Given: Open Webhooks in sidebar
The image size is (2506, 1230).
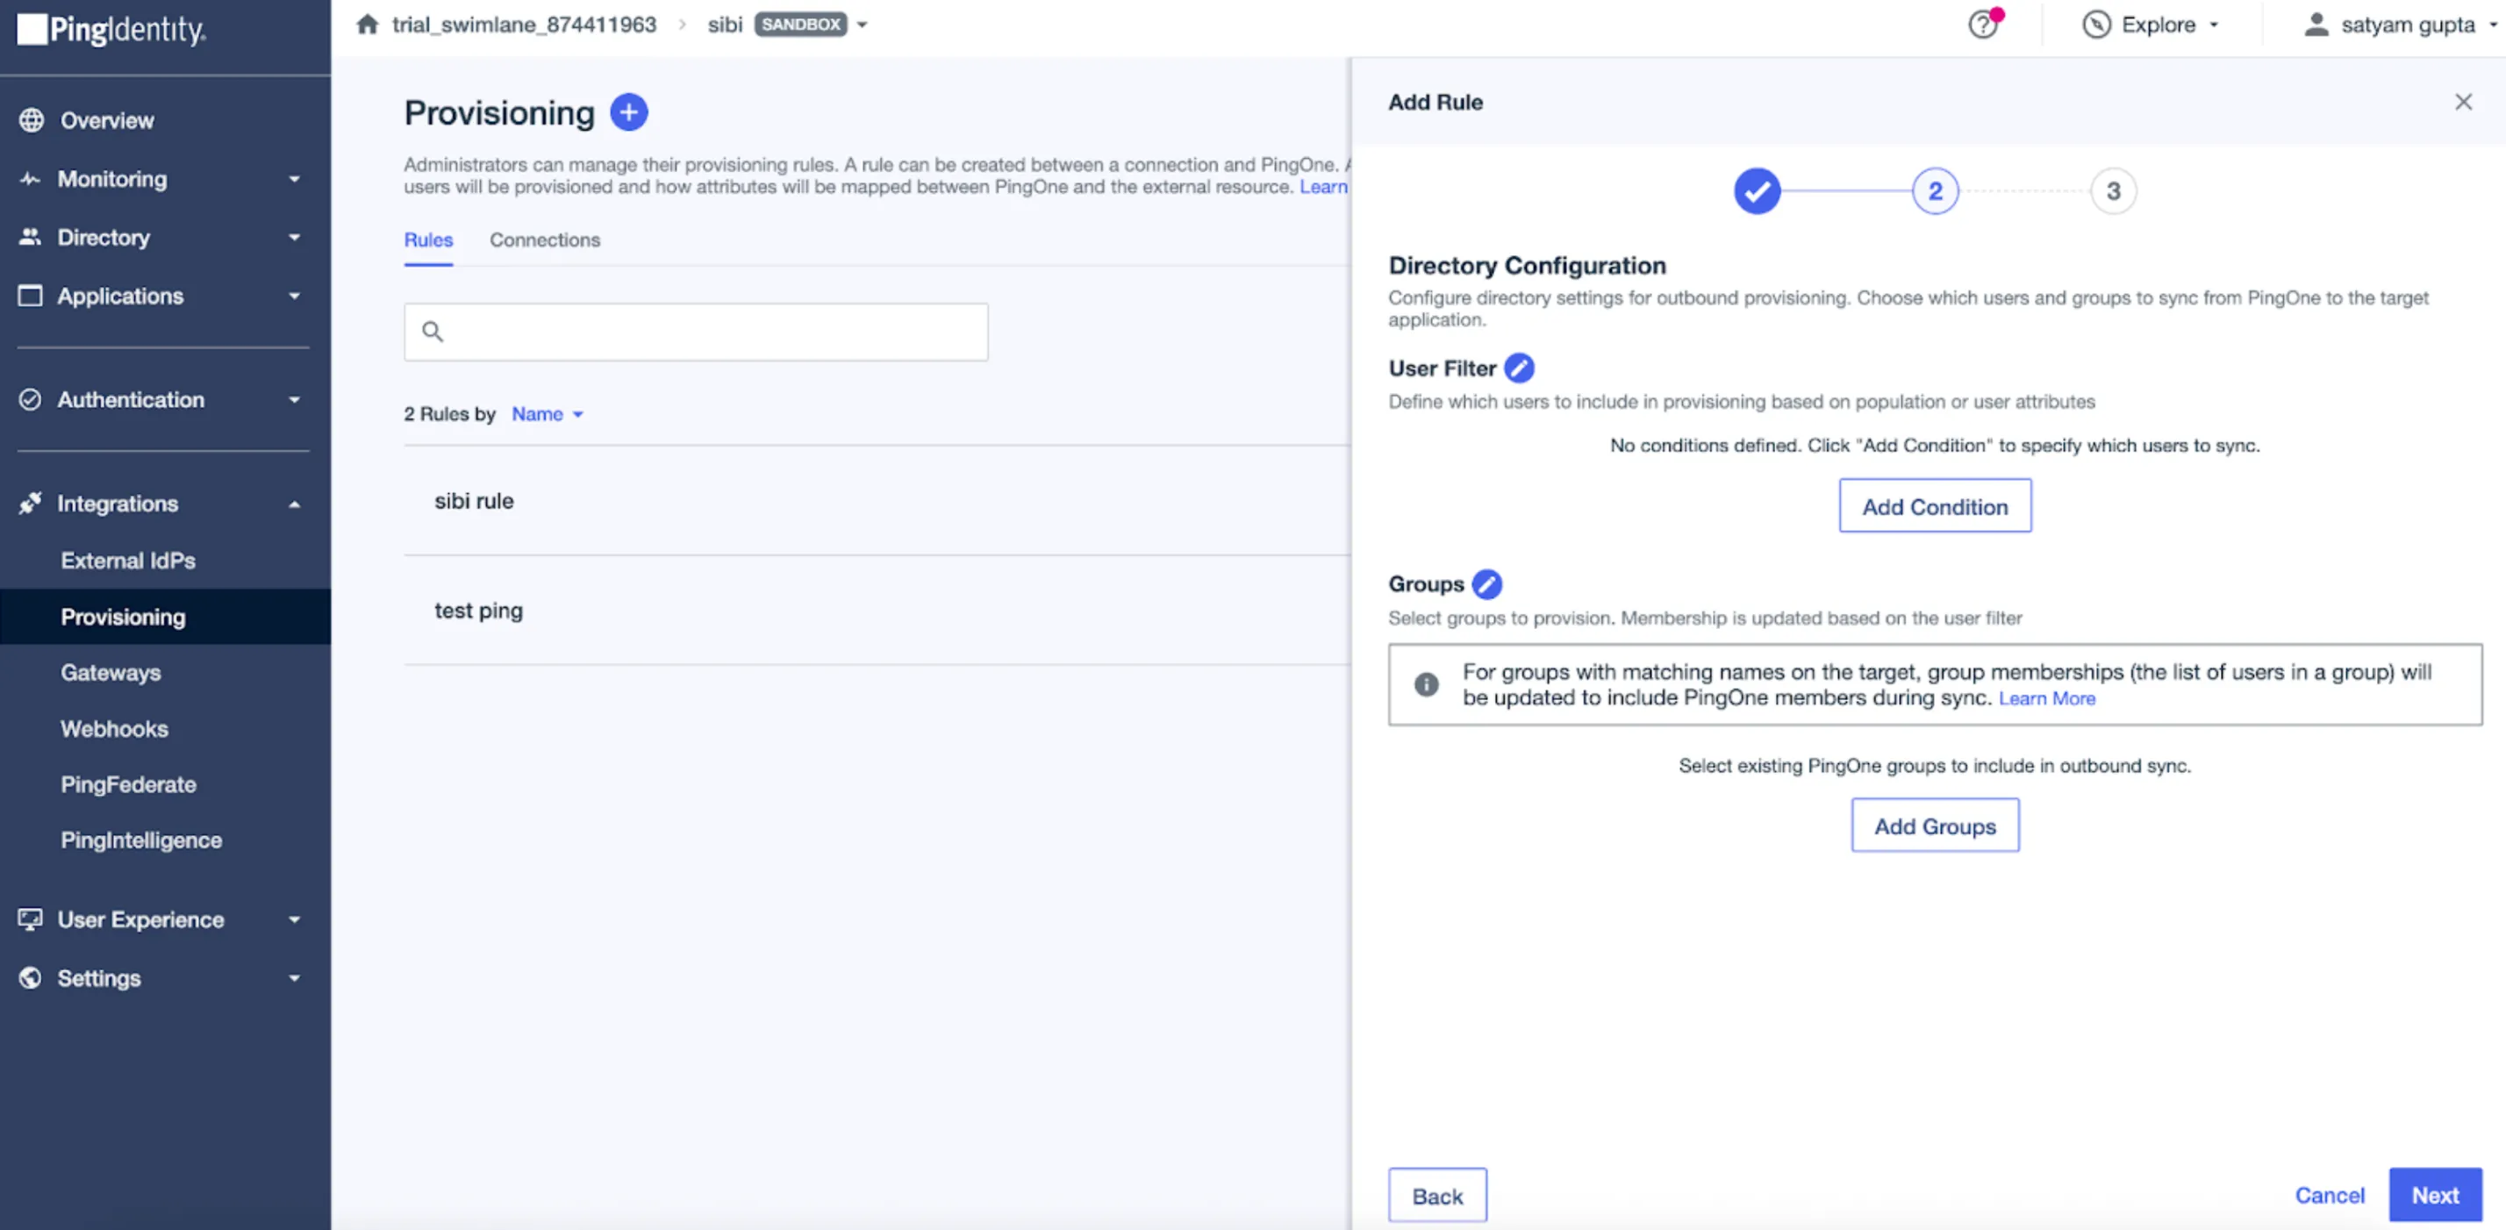Looking at the screenshot, I should pos(115,729).
